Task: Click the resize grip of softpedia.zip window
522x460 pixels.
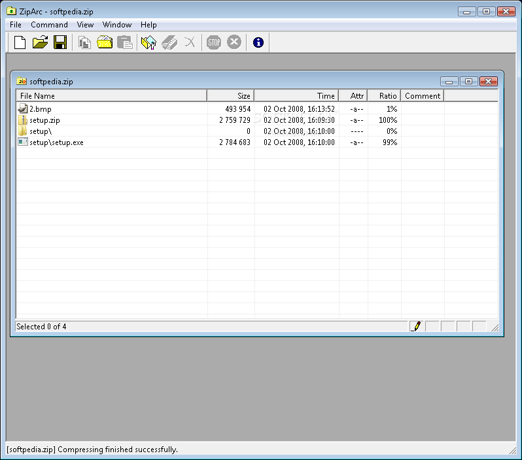Action: tap(495, 327)
